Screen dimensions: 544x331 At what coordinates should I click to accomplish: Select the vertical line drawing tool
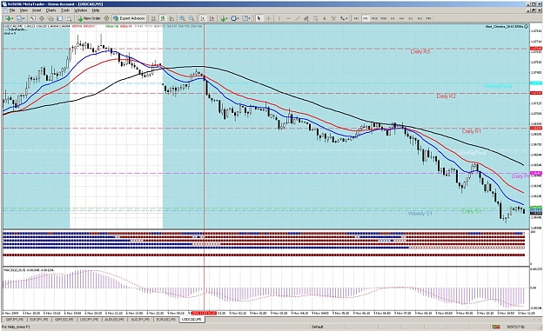tap(279, 18)
